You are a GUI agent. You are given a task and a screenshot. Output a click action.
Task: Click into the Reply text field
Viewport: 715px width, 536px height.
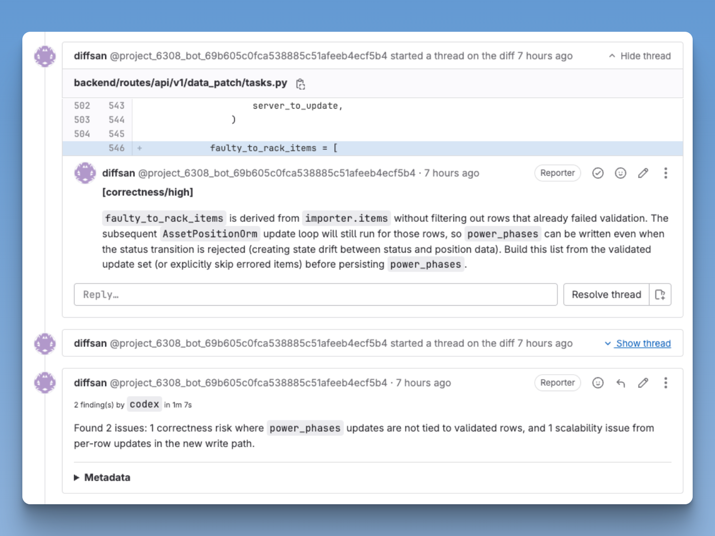(x=315, y=294)
